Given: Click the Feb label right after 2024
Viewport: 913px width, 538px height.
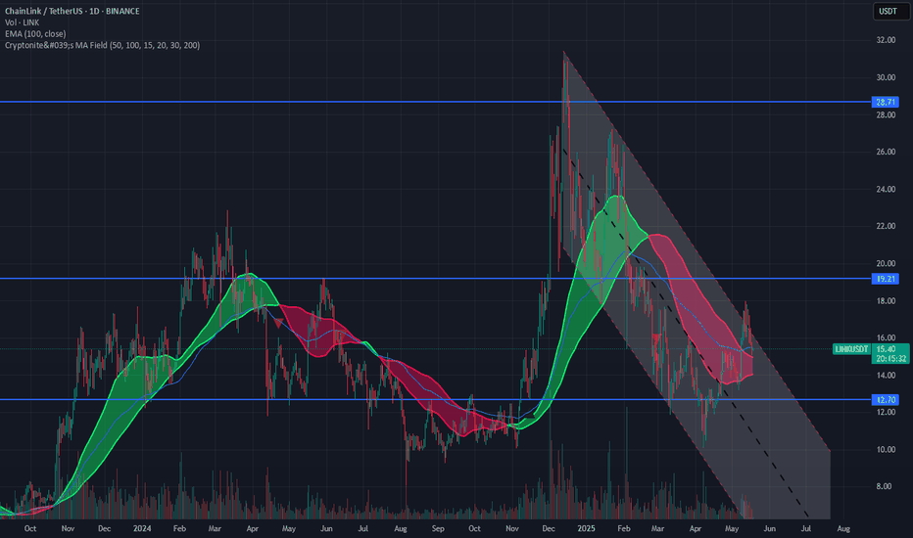Looking at the screenshot, I should (x=179, y=528).
